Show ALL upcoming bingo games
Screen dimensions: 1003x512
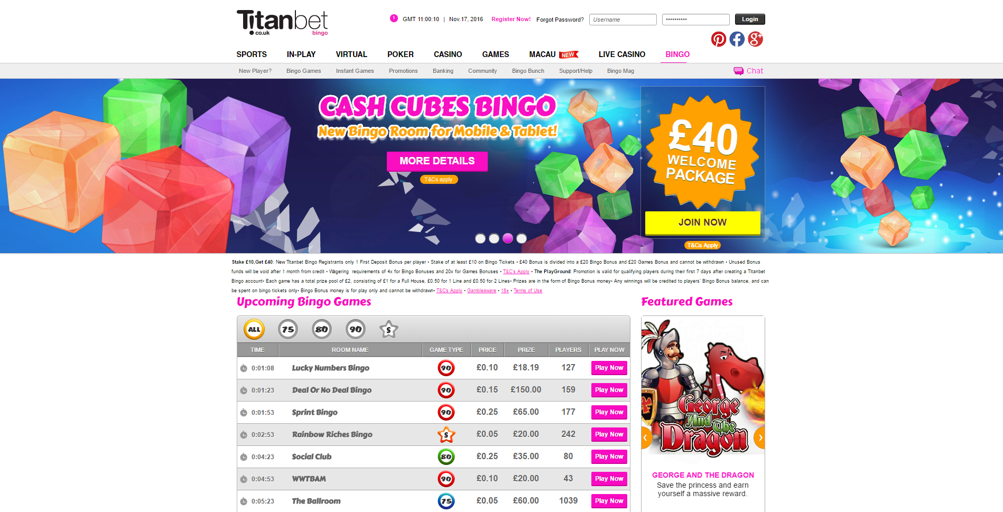coord(254,329)
